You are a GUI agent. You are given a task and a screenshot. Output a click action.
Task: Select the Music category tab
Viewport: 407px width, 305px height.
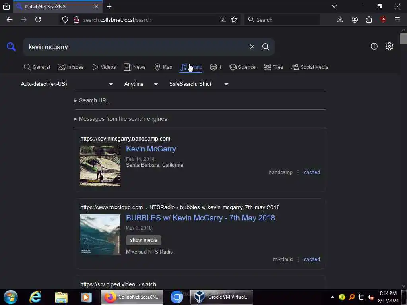(x=191, y=67)
